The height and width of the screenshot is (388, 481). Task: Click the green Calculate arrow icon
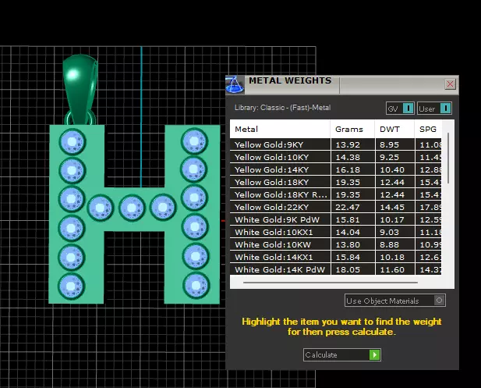click(x=374, y=355)
